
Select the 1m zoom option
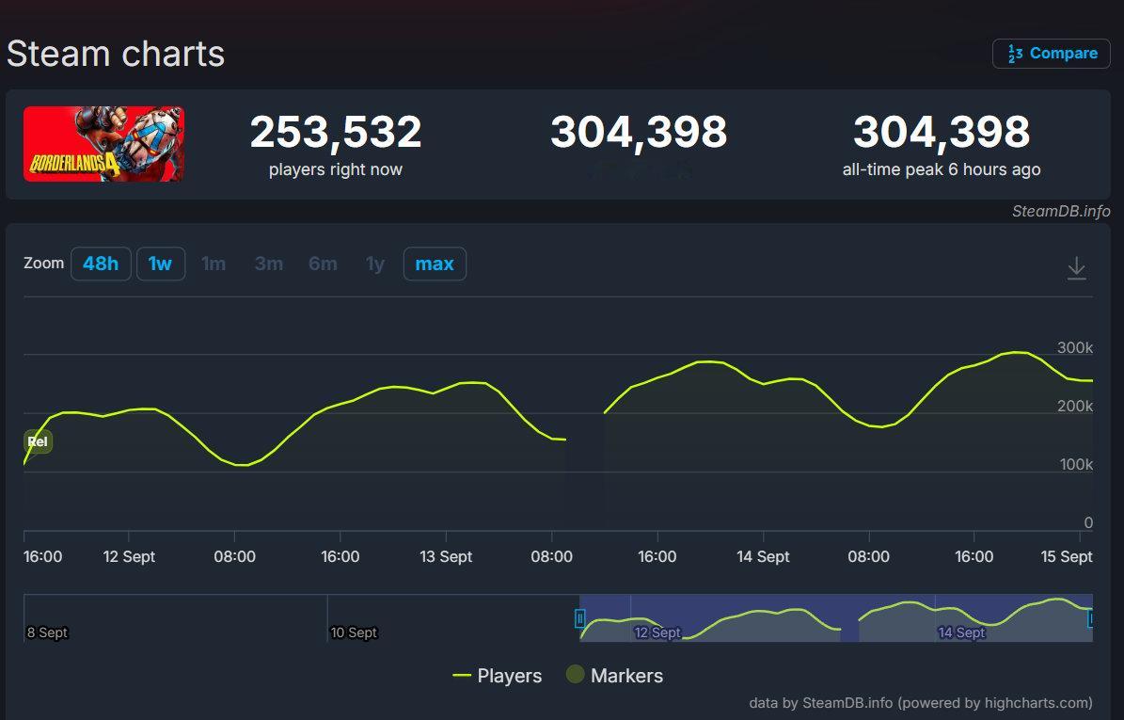(x=214, y=264)
